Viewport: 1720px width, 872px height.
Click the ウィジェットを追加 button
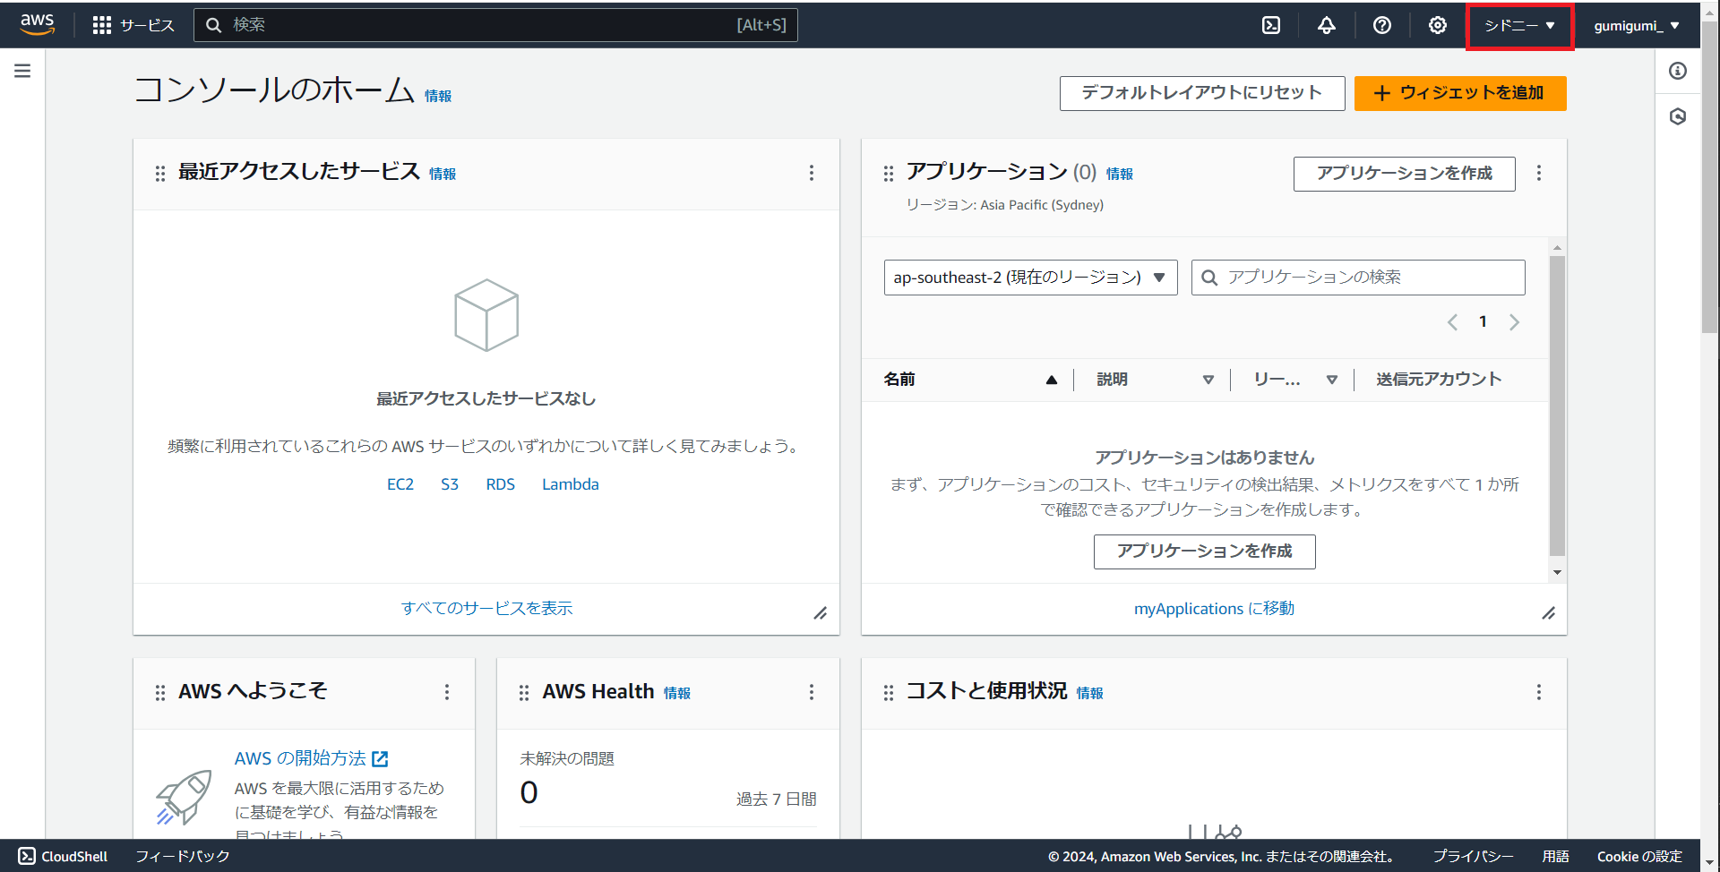[x=1459, y=93]
